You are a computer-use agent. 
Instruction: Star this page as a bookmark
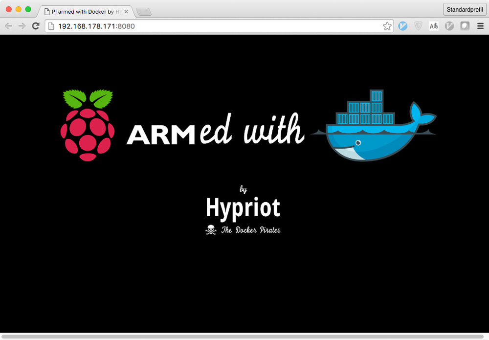(387, 26)
